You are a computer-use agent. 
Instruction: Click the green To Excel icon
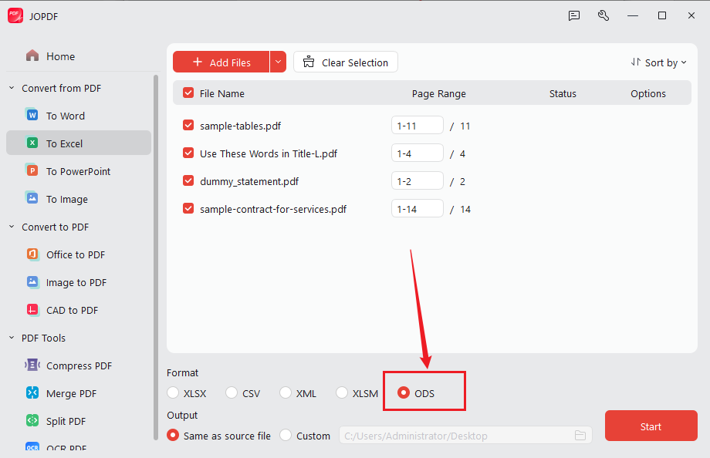tap(32, 143)
